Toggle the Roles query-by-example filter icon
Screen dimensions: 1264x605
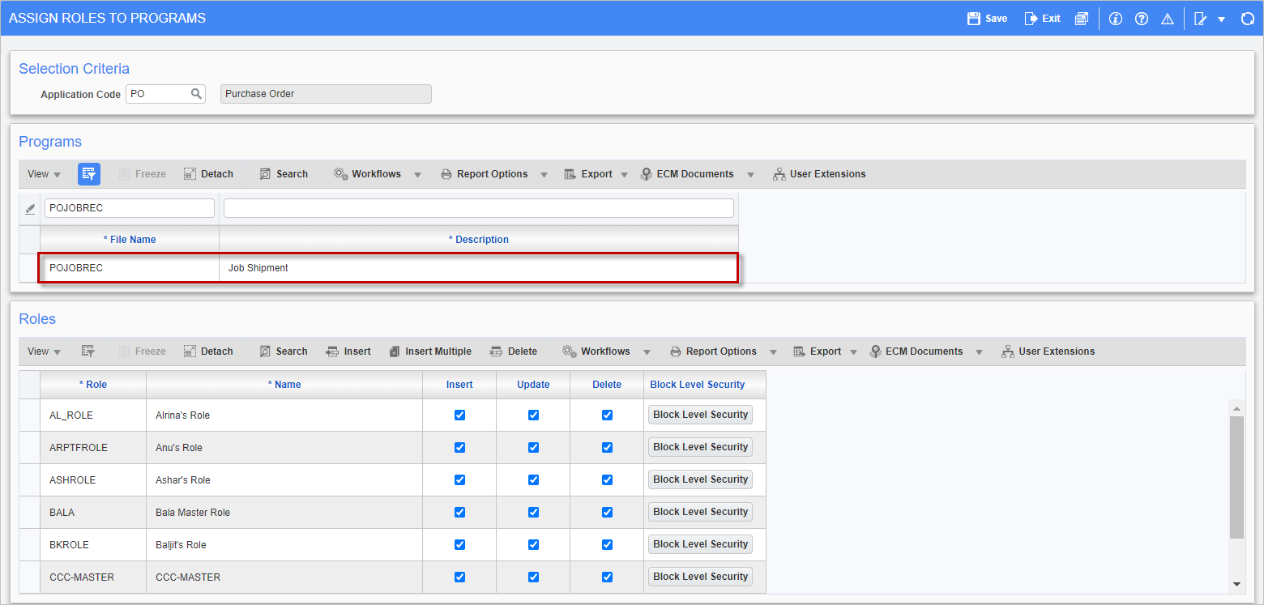click(x=88, y=351)
